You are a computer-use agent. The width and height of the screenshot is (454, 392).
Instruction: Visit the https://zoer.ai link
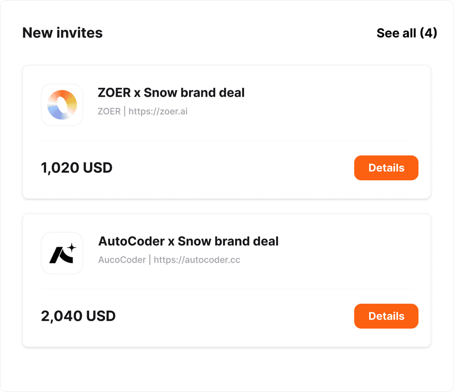coord(158,112)
